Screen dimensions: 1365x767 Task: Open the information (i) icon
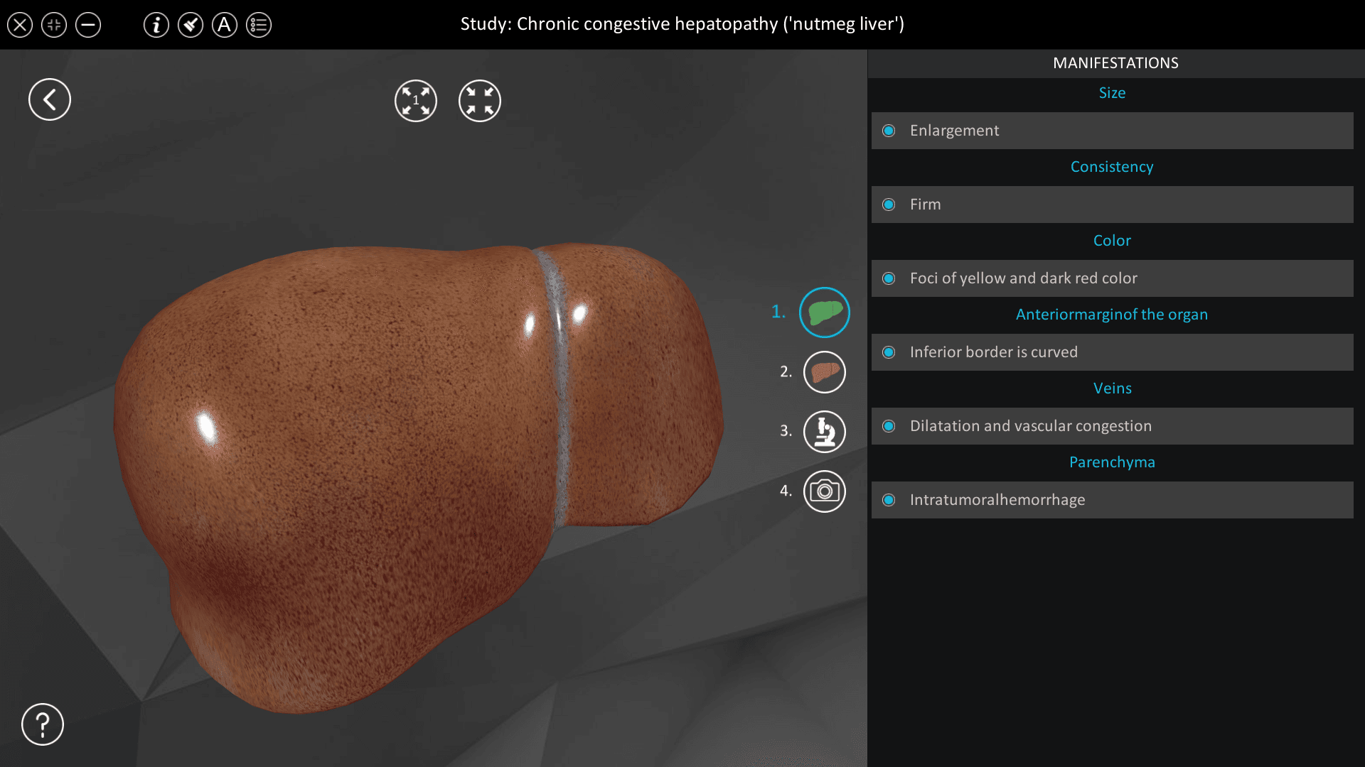tap(156, 26)
